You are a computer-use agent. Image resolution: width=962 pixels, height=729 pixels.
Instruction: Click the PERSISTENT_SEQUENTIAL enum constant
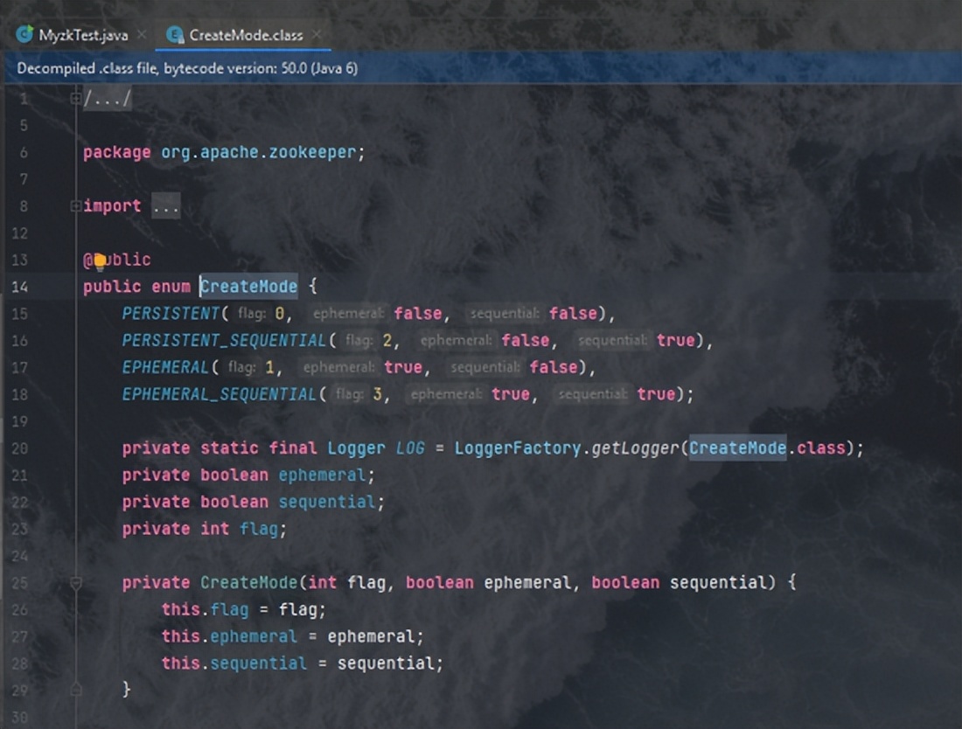(x=224, y=340)
